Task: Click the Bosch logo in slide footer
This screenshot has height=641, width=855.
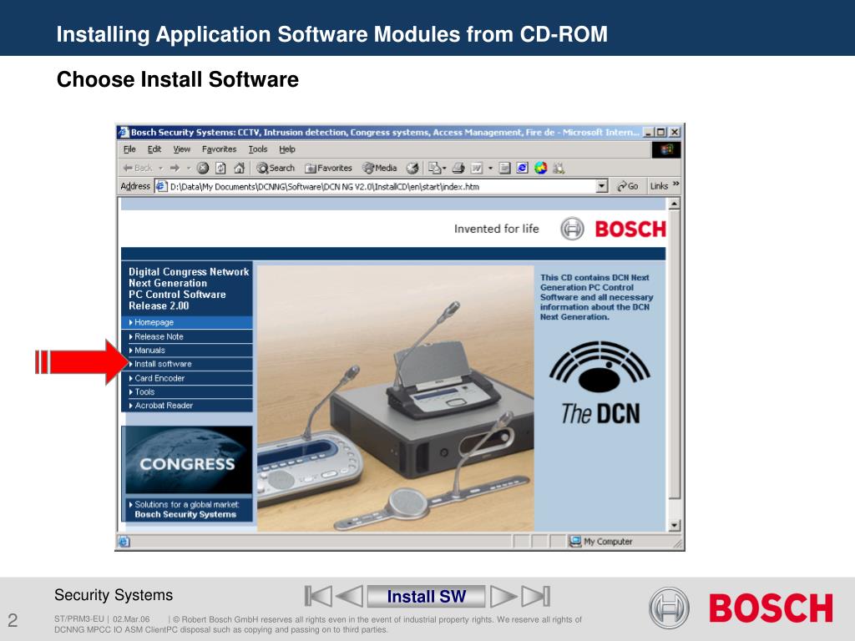Action: (x=741, y=608)
